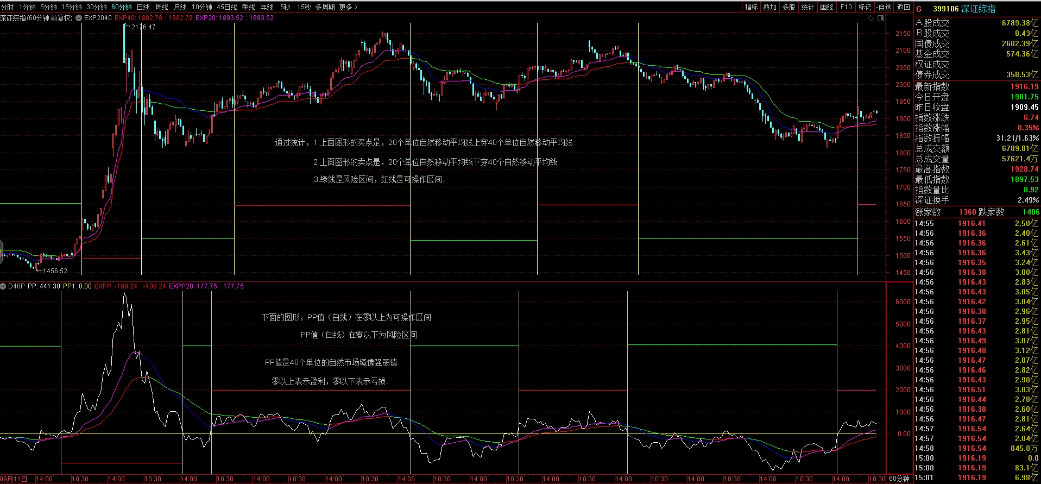Screen dimensions: 1041x484
Task: Switch to the 季线 quarterly chart
Action: pyautogui.click(x=249, y=7)
